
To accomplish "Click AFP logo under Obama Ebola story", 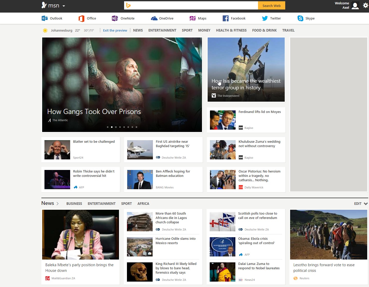I will click(x=241, y=255).
